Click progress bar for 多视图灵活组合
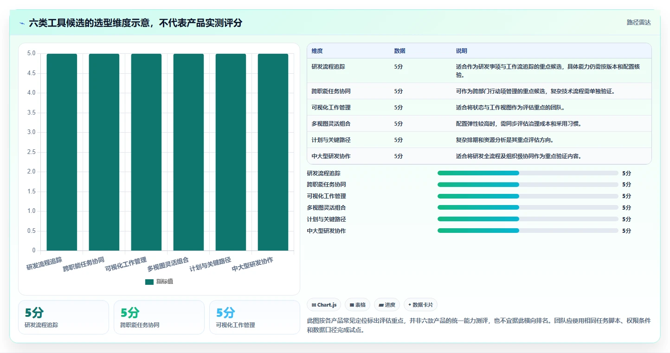670x353 pixels. [x=528, y=207]
